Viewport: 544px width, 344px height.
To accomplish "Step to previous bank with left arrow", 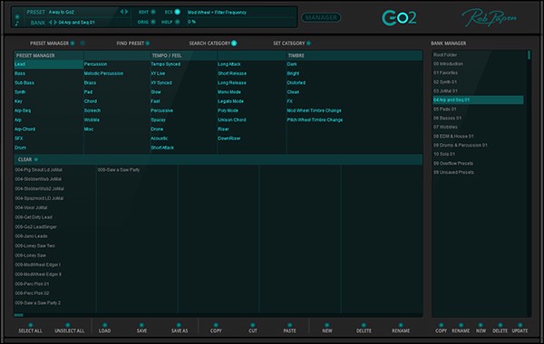I will [50, 23].
